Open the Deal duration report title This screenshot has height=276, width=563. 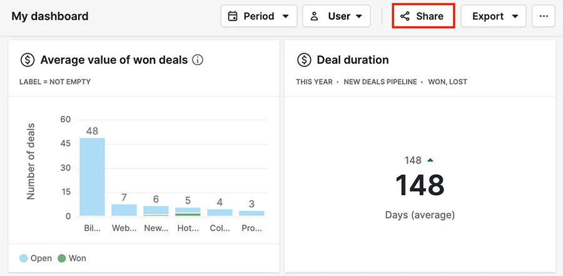[x=353, y=59]
